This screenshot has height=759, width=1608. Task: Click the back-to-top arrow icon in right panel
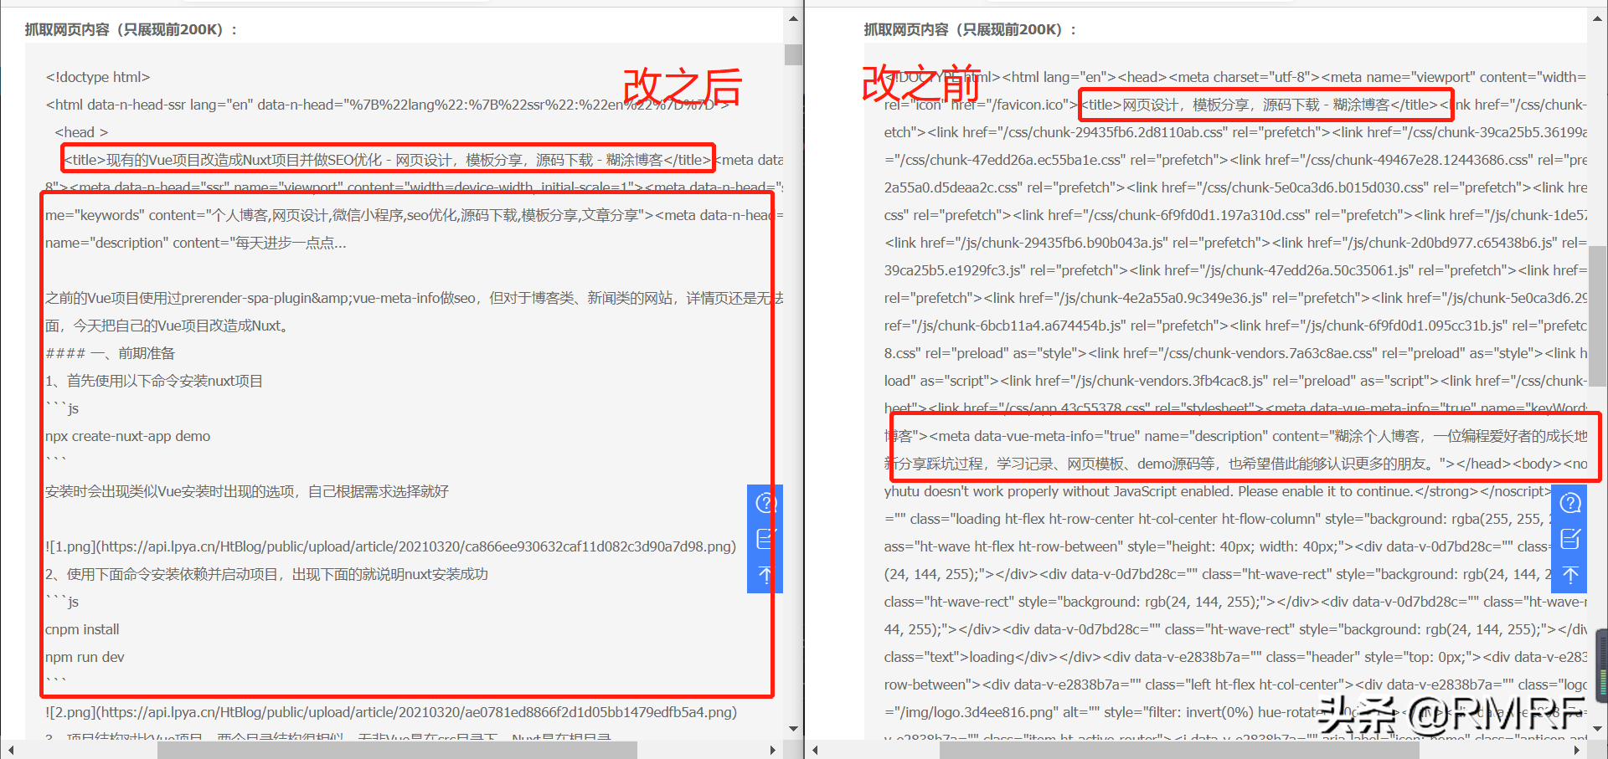coord(1570,575)
